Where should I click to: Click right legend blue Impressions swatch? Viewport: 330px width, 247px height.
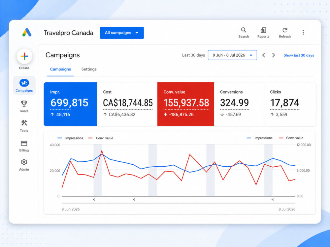click(x=249, y=138)
